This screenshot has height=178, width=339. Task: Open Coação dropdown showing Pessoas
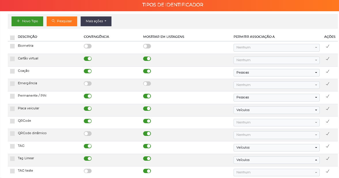click(x=276, y=72)
